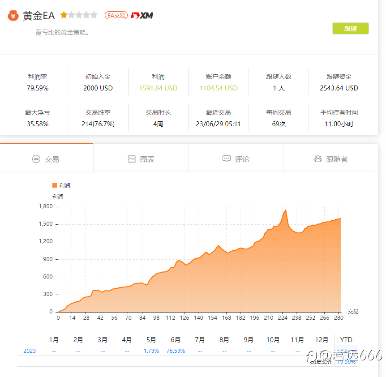Click the 2023 year row label
Screen dimensions: 386x377
30,351
